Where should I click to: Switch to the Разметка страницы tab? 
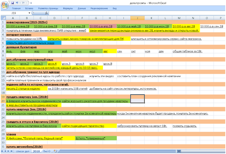(x=48, y=9)
